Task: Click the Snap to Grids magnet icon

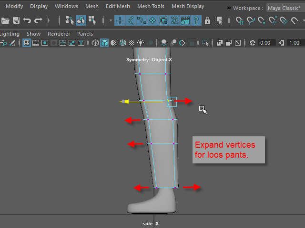Action: [240, 20]
